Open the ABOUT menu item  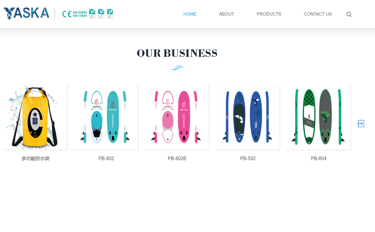[x=226, y=14]
